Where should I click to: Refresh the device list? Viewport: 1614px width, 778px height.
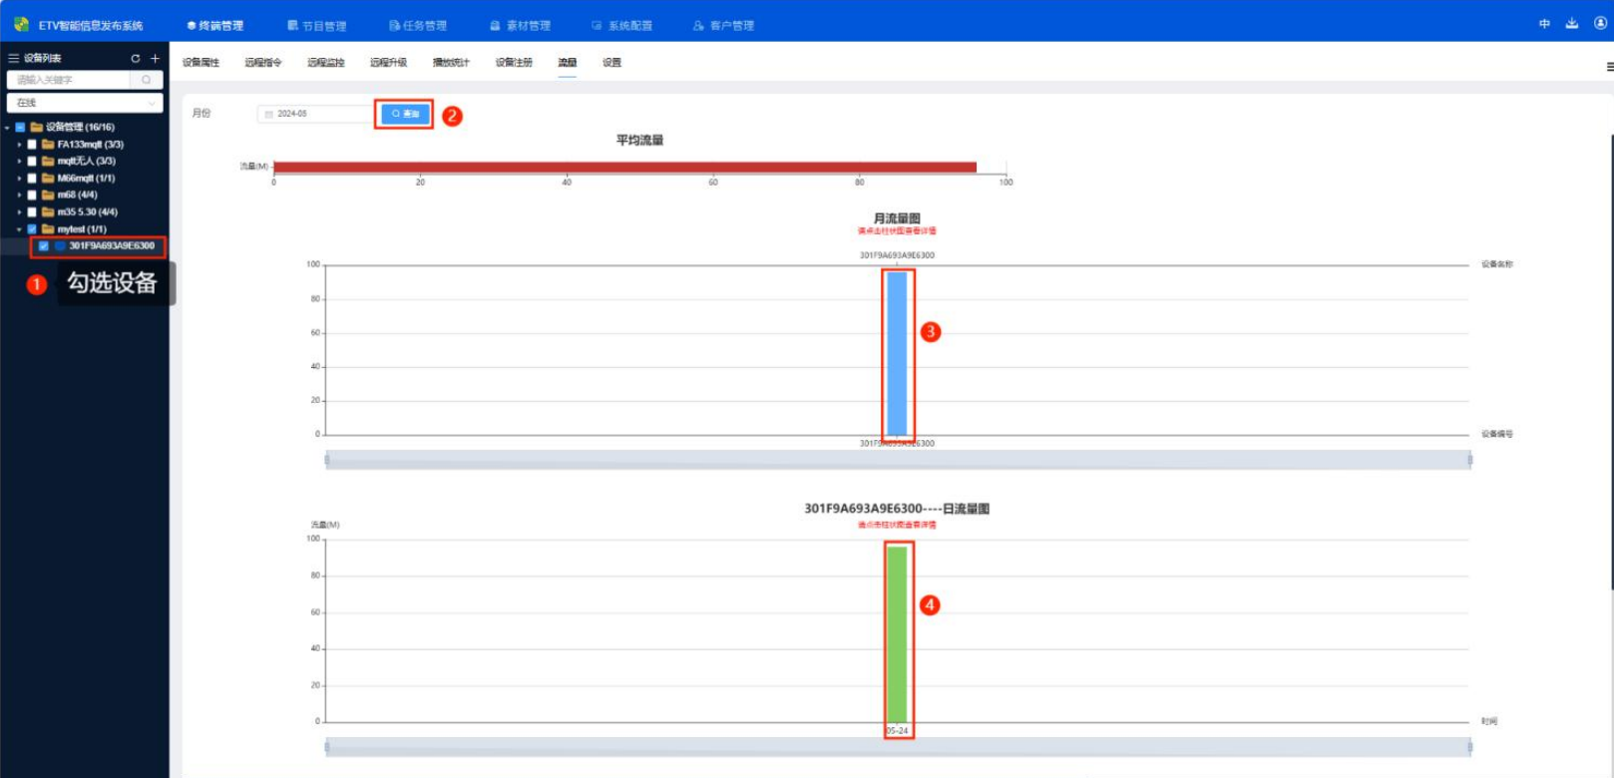click(x=136, y=59)
